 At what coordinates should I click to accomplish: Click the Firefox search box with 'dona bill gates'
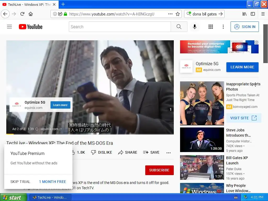point(204,14)
